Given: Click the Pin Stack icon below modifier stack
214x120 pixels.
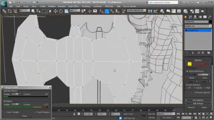Looking at the screenshot, I should (187, 53).
